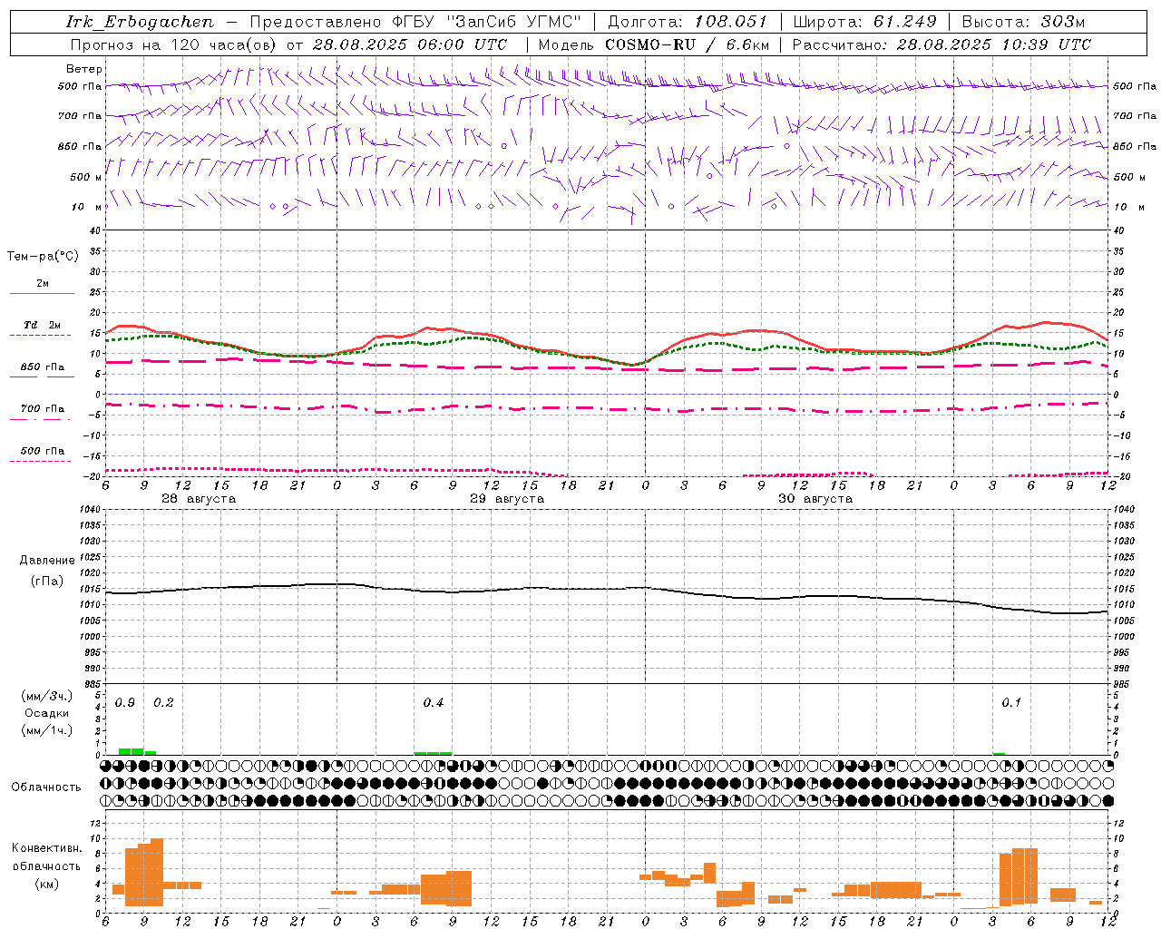Click the Осадки label

click(47, 713)
